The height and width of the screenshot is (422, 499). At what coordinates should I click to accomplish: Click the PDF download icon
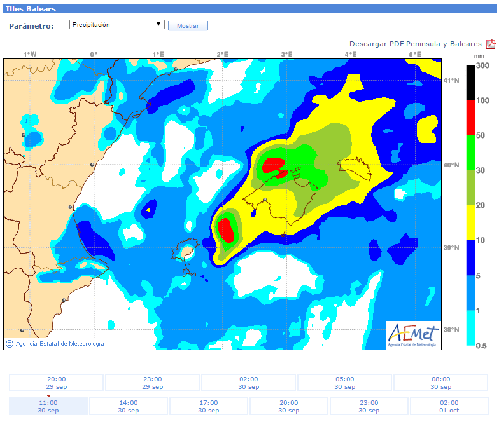tap(491, 44)
